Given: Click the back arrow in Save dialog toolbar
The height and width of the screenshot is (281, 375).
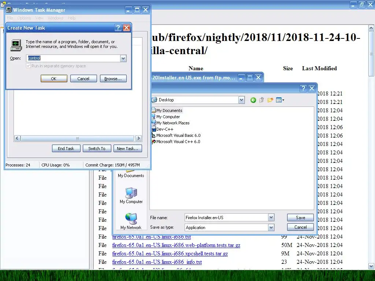Looking at the screenshot, I should click(x=253, y=100).
